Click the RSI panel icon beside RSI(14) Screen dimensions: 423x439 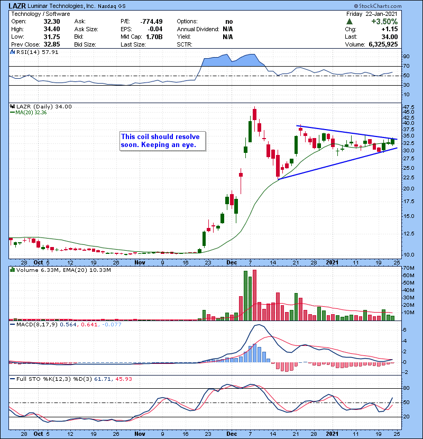tap(12, 52)
